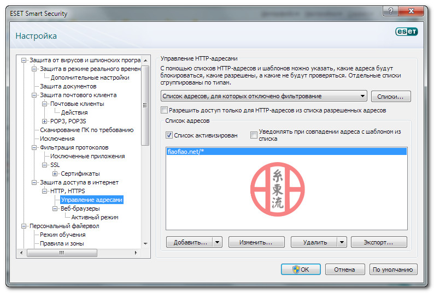Click the tree vertical scrollbar thumb
The width and height of the screenshot is (434, 293).
pos(145,105)
